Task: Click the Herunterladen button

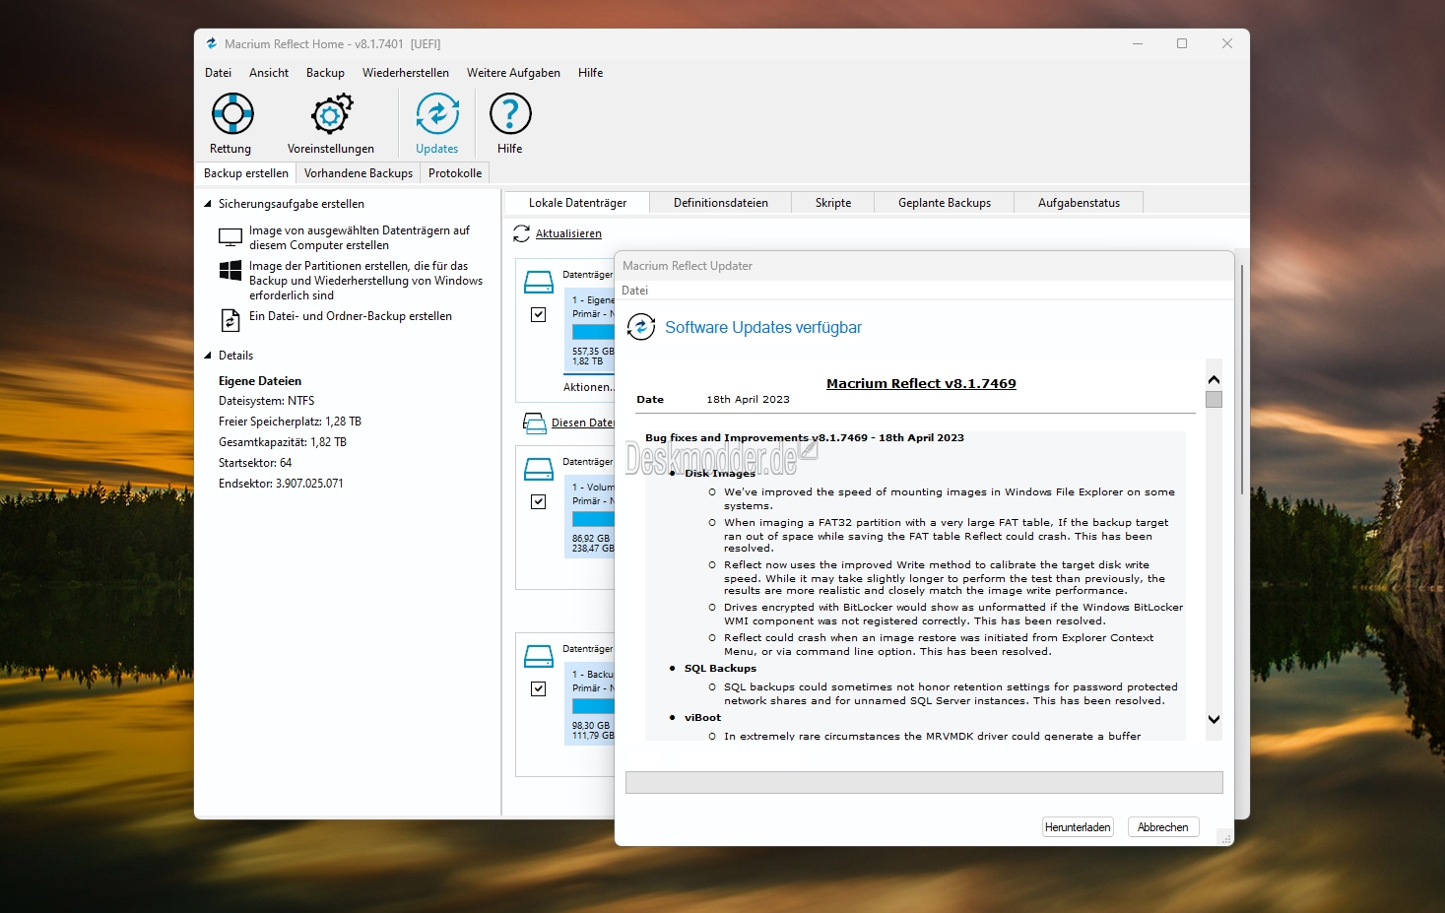Action: tap(1078, 827)
